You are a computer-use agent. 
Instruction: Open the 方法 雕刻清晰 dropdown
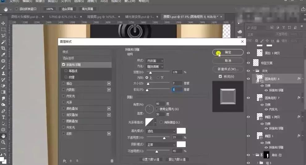coord(155,67)
